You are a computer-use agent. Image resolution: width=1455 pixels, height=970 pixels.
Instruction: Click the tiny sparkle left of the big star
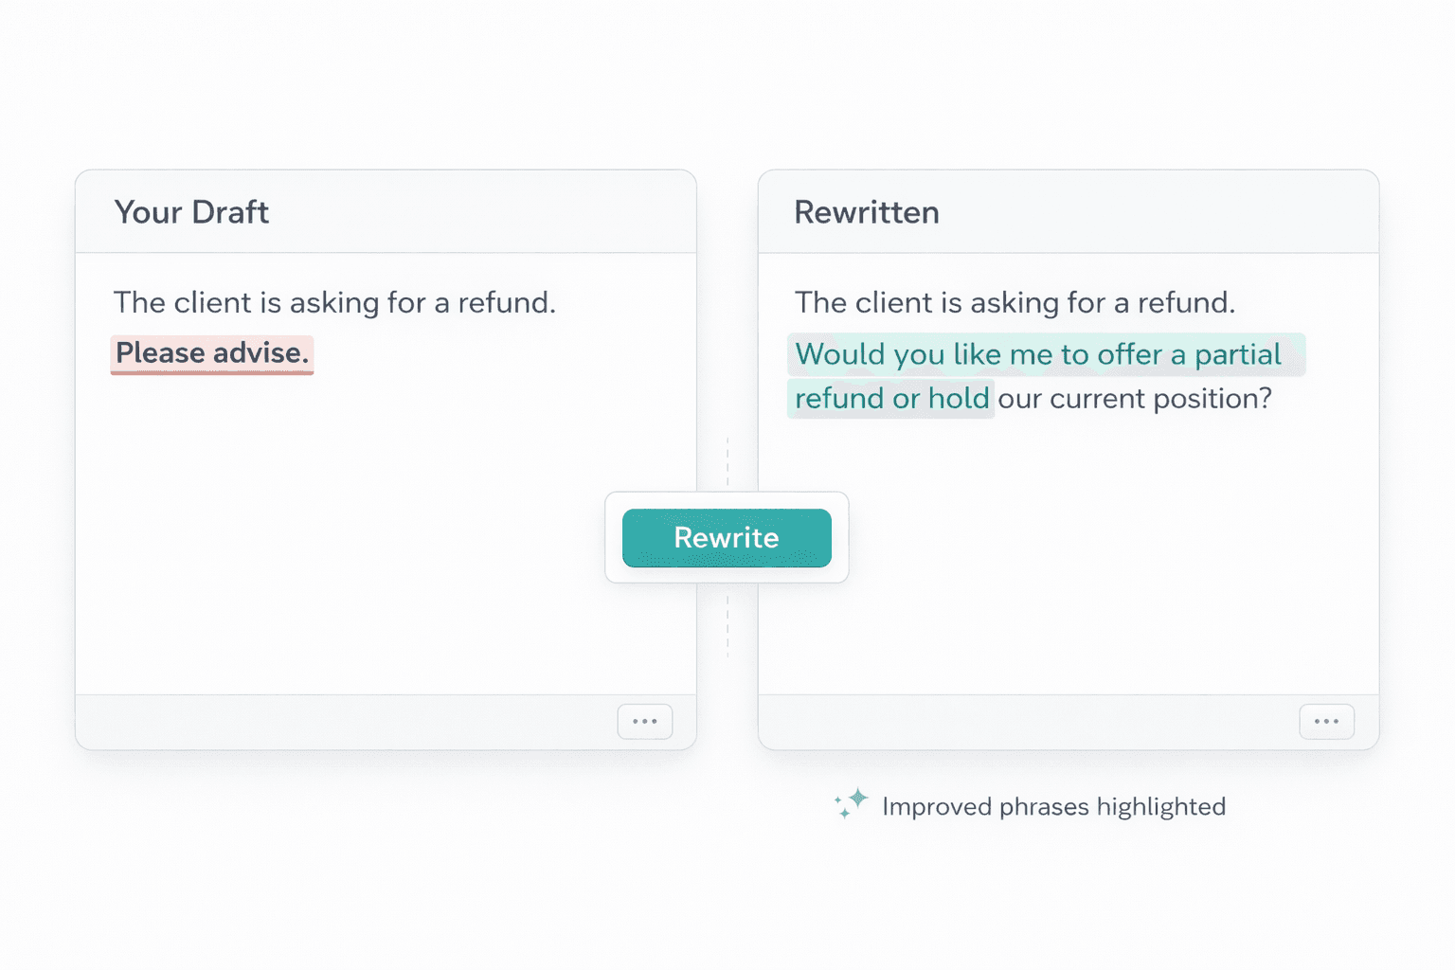pyautogui.click(x=838, y=799)
